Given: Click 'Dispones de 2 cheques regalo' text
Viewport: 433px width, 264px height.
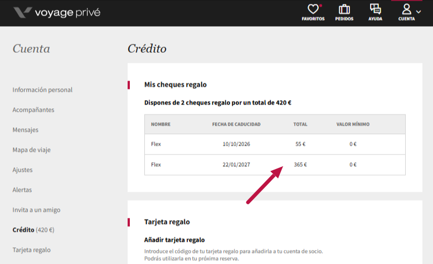Looking at the screenshot, I should click(217, 103).
